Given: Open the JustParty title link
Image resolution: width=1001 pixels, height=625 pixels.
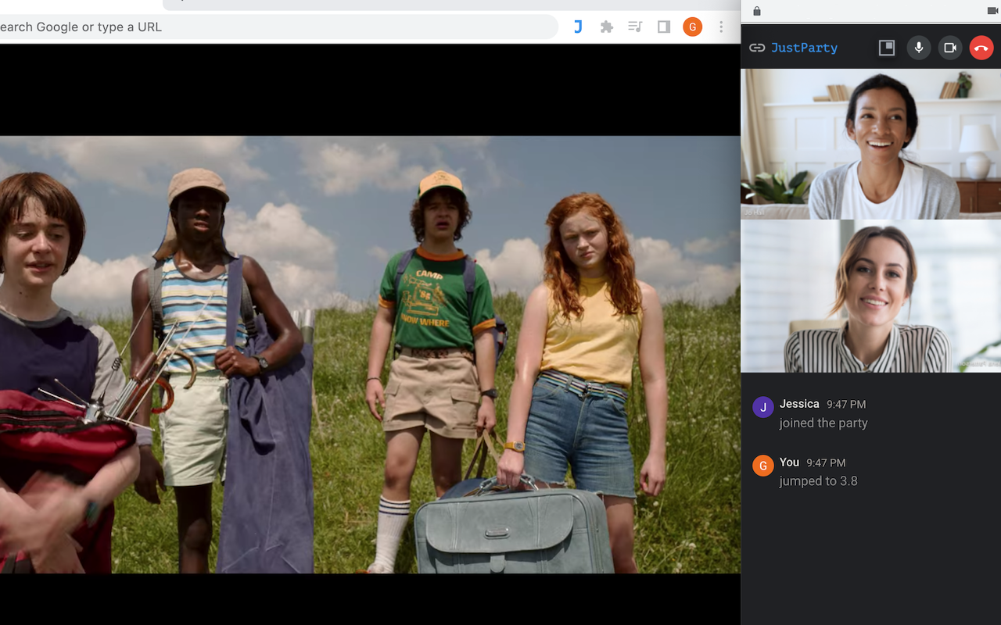Looking at the screenshot, I should pyautogui.click(x=804, y=48).
